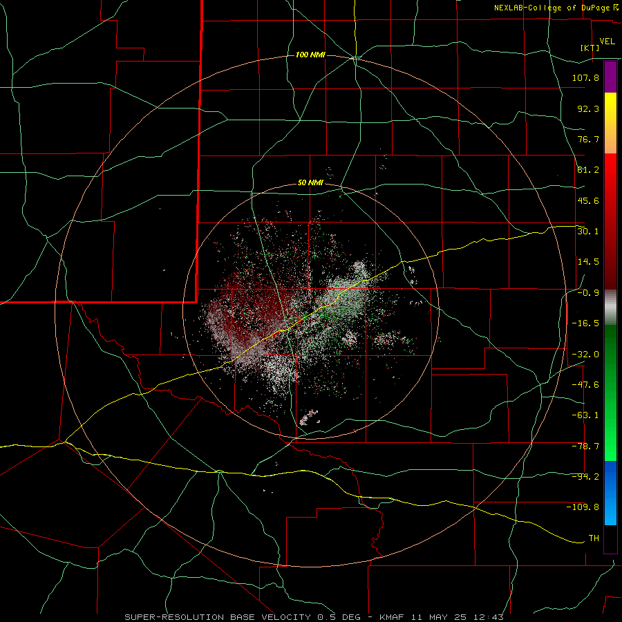Viewport: 622px width, 622px height.
Task: Click the -47.6 velocity scale value
Action: coord(585,385)
